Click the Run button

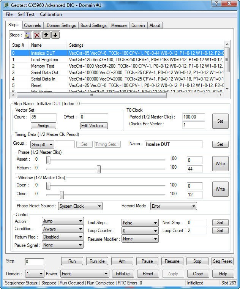click(72, 261)
